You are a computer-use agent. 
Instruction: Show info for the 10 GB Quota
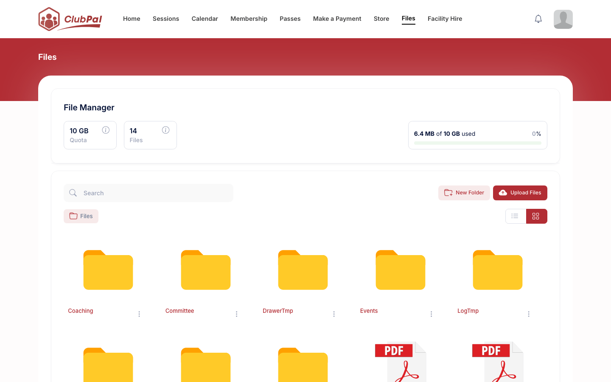pos(106,130)
